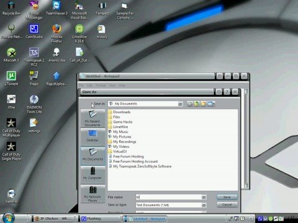Screen dimensions: 298x223
Task: Open the history file on desktop
Action: (x=102, y=32)
